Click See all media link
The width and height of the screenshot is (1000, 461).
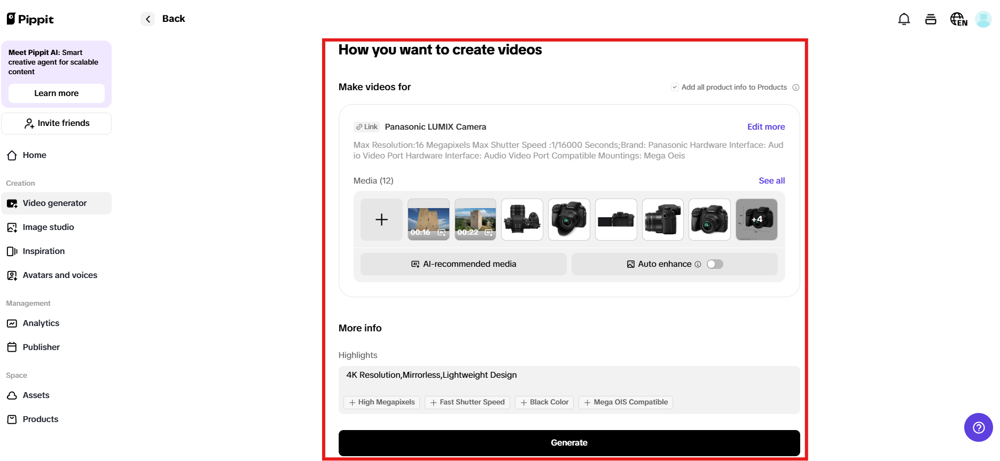click(772, 181)
